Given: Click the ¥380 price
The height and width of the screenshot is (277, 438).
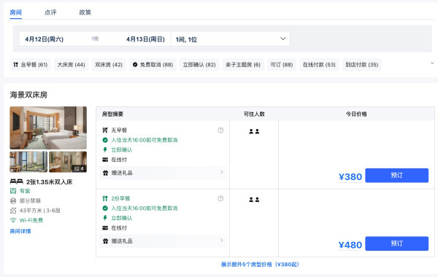Looking at the screenshot, I should [350, 177].
